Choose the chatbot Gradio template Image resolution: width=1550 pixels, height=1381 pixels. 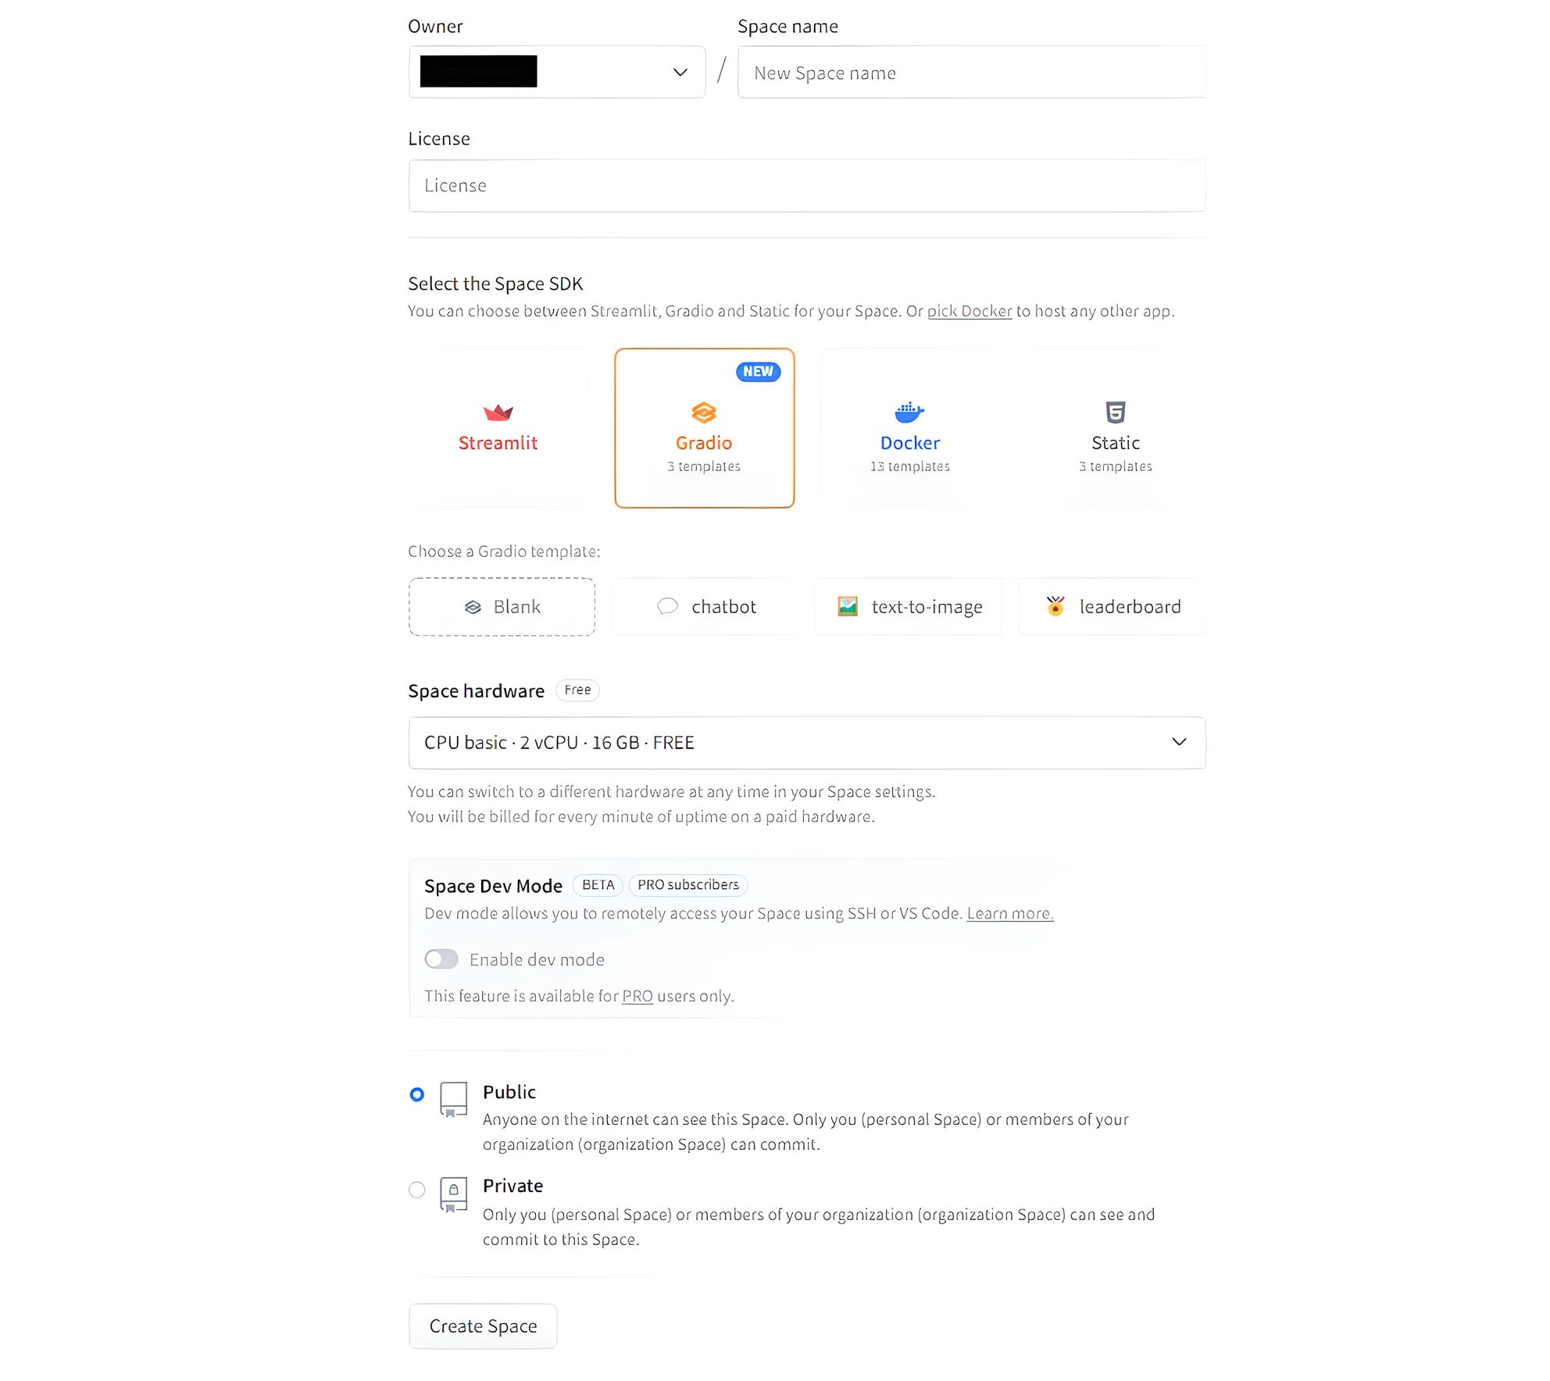[706, 607]
